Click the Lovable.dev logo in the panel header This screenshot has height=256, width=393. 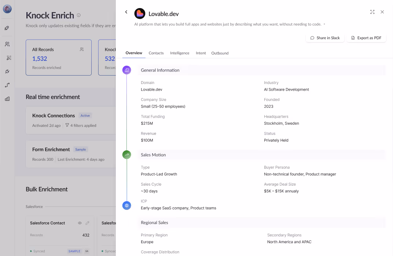140,13
